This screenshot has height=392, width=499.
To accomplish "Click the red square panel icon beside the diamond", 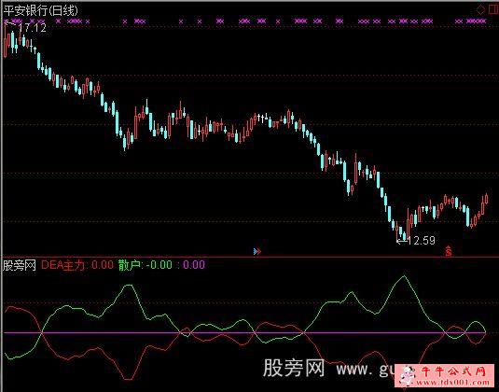I will (x=493, y=9).
